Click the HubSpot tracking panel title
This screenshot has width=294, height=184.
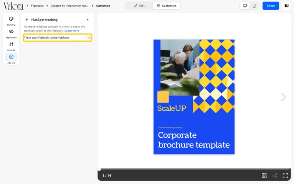(x=45, y=20)
